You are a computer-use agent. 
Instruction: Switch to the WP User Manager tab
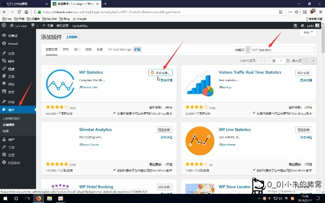coord(120,50)
